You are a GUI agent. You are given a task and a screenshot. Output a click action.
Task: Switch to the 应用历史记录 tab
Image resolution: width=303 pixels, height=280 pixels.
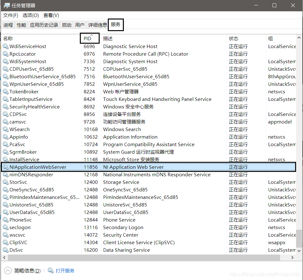click(x=44, y=25)
